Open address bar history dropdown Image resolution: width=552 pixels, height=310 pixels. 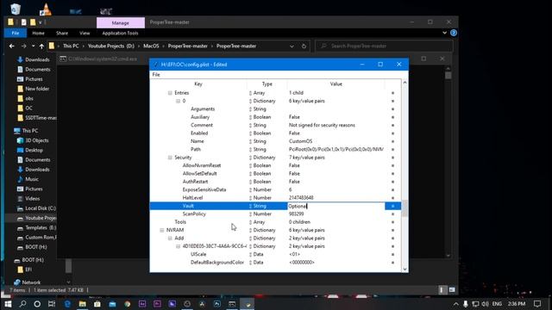click(x=292, y=46)
